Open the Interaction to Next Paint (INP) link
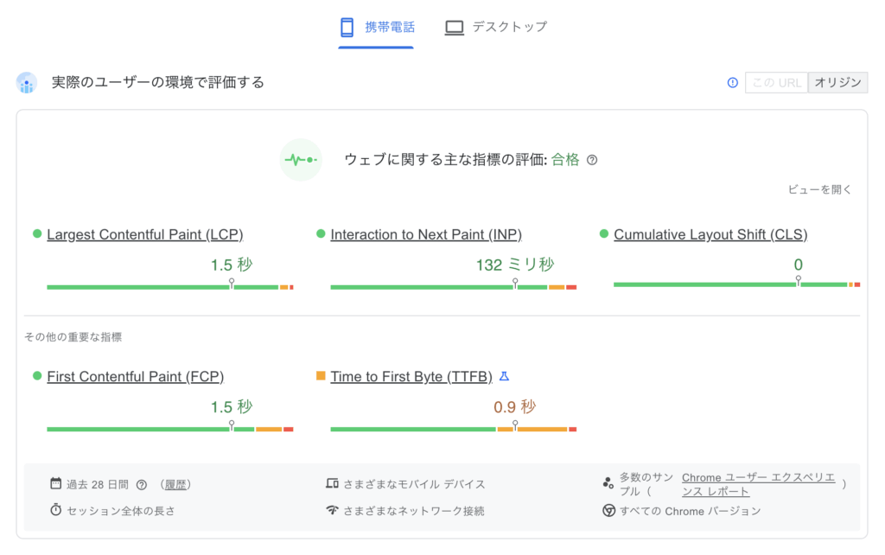 [x=426, y=234]
